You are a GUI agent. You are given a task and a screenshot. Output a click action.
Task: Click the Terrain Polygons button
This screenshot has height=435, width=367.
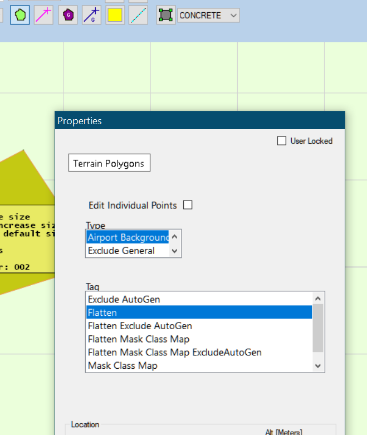point(109,164)
